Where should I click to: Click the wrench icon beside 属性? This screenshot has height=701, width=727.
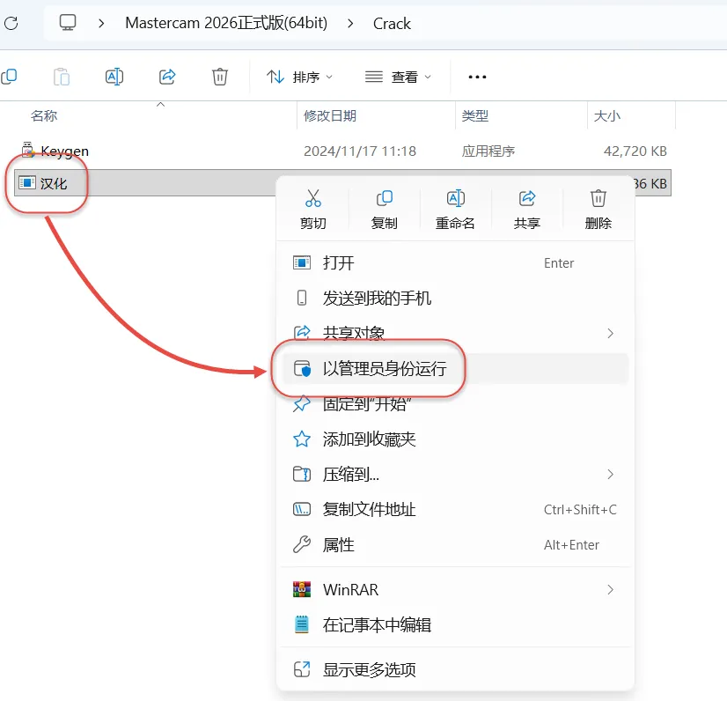click(x=302, y=544)
